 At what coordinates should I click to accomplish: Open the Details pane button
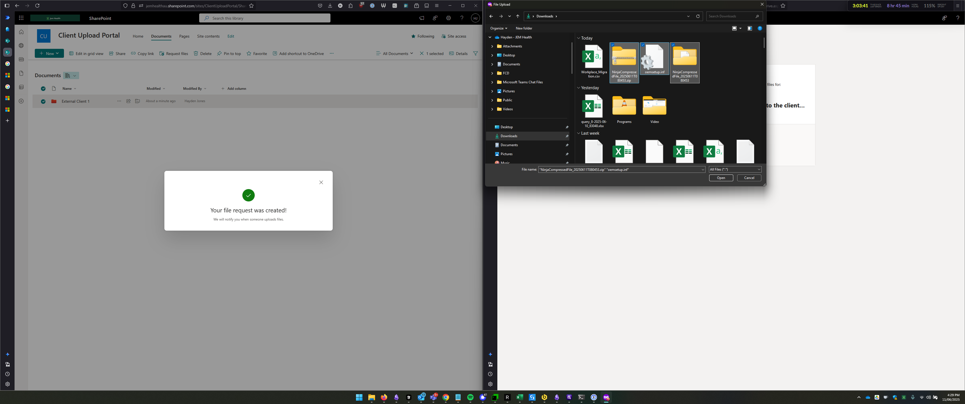coord(458,54)
